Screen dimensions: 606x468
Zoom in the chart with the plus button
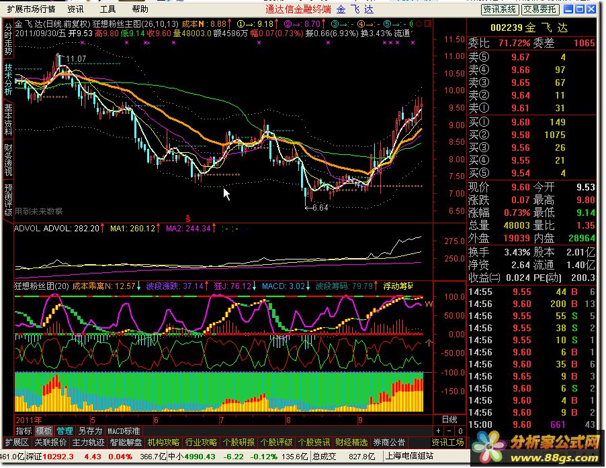click(438, 431)
